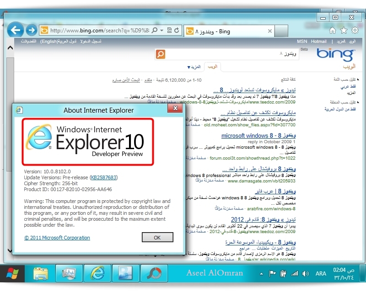Open the system monitor taskbar icon

coord(69,273)
